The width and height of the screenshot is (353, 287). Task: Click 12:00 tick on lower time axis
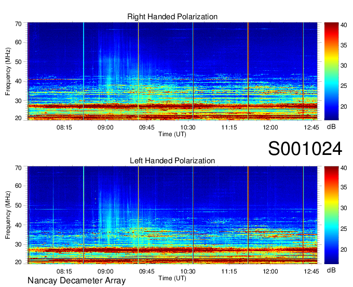270,271
